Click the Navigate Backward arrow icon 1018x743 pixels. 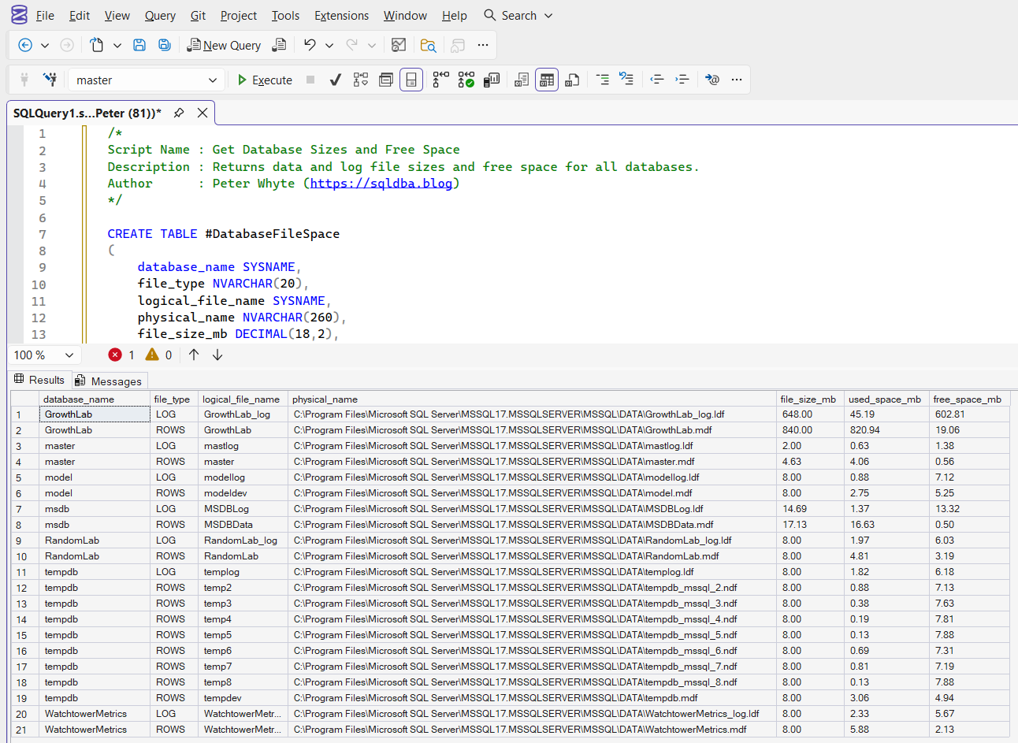pyautogui.click(x=25, y=45)
